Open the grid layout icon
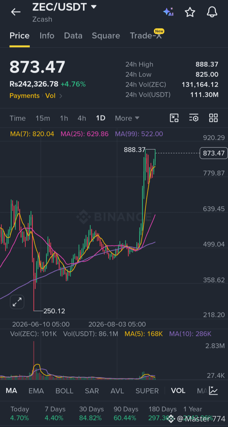The width and height of the screenshot is (228, 427). [x=213, y=118]
